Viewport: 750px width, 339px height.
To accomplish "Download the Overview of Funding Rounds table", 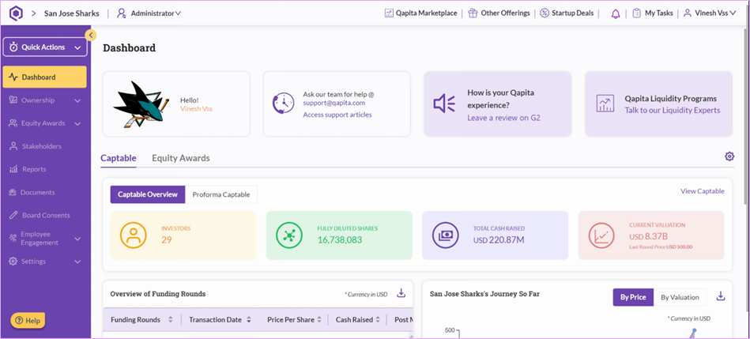I will [x=401, y=293].
